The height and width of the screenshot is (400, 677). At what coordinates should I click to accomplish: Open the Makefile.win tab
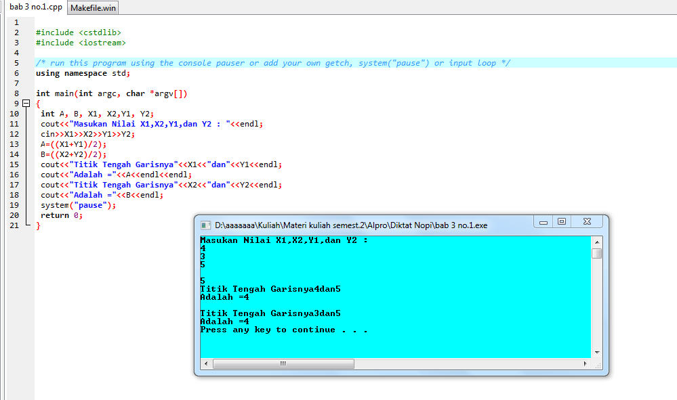(93, 7)
